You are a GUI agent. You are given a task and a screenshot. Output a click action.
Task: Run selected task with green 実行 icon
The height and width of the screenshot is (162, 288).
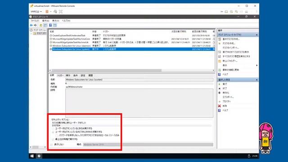(x=220, y=84)
